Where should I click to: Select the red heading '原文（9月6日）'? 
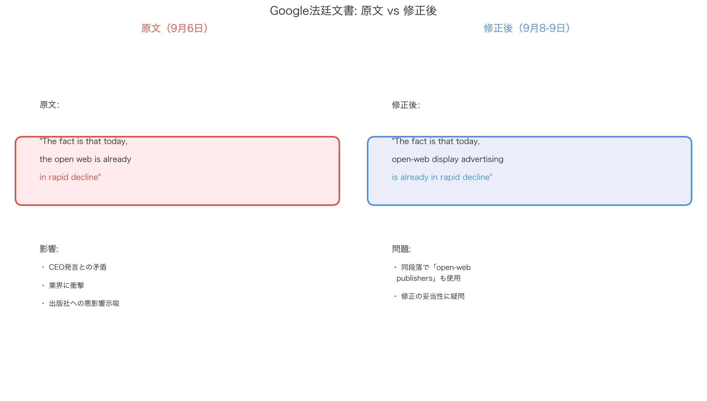(x=175, y=28)
